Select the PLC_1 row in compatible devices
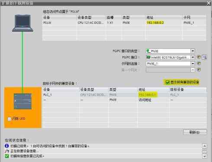This screenshot has height=162, width=212. coord(124,95)
